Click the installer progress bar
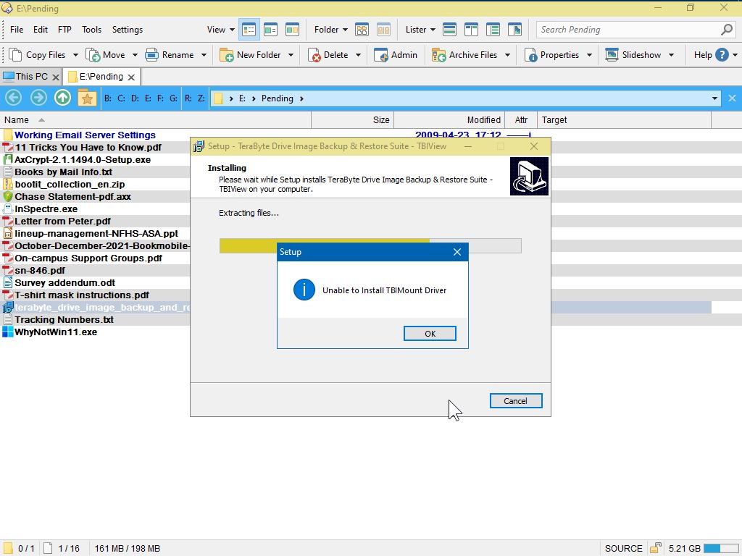Viewport: 742px width, 556px height. pos(370,246)
